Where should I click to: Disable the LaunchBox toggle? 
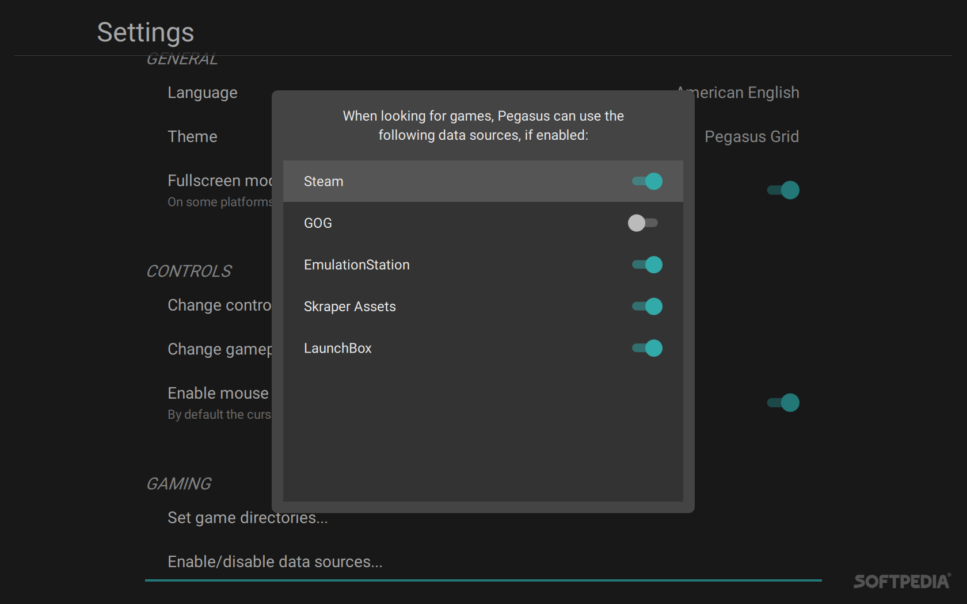coord(647,348)
